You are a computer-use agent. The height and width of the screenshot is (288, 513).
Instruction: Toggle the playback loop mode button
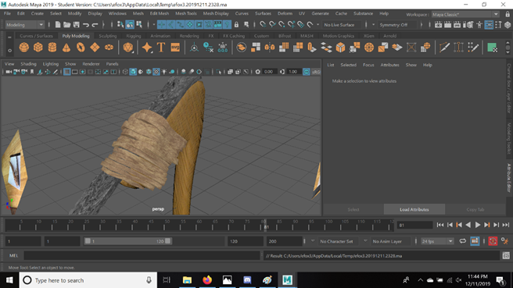[x=463, y=241]
